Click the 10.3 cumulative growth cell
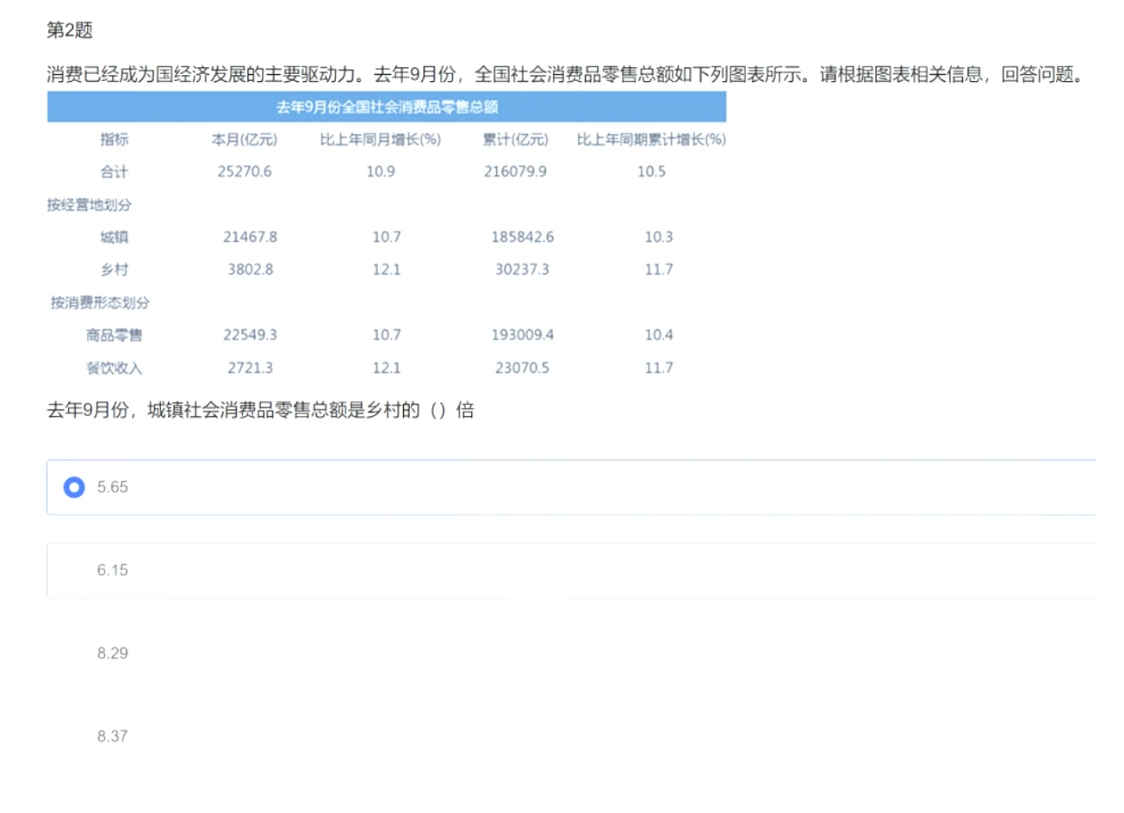Screen dimensions: 1124x813 tap(659, 238)
